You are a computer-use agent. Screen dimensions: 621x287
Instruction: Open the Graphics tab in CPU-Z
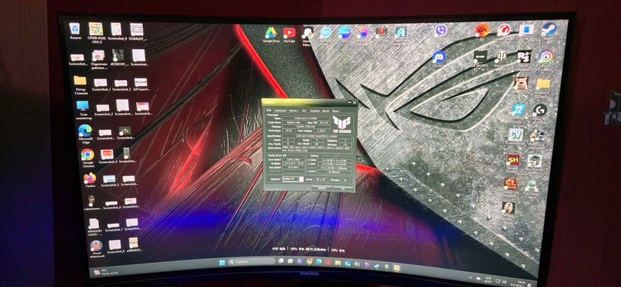tap(315, 111)
